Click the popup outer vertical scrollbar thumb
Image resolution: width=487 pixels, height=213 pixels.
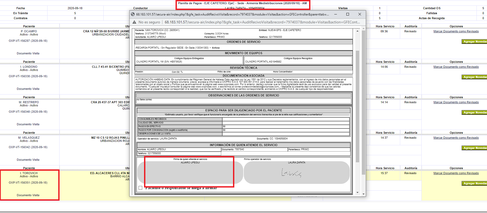[x=363, y=102]
